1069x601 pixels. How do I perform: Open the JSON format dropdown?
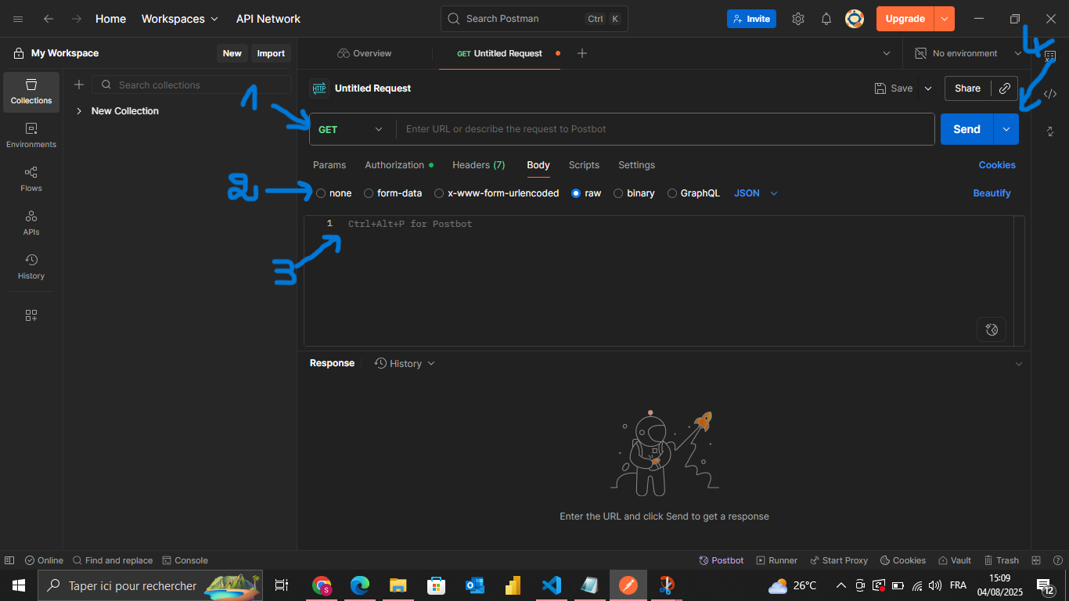point(756,193)
